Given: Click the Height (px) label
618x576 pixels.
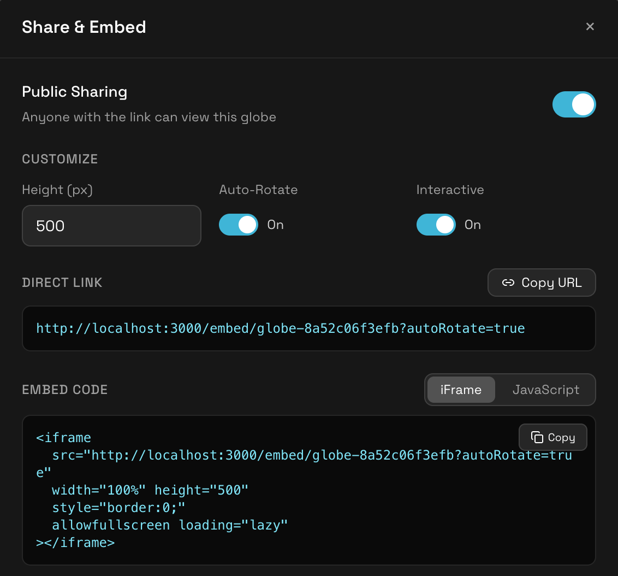Looking at the screenshot, I should coord(57,190).
